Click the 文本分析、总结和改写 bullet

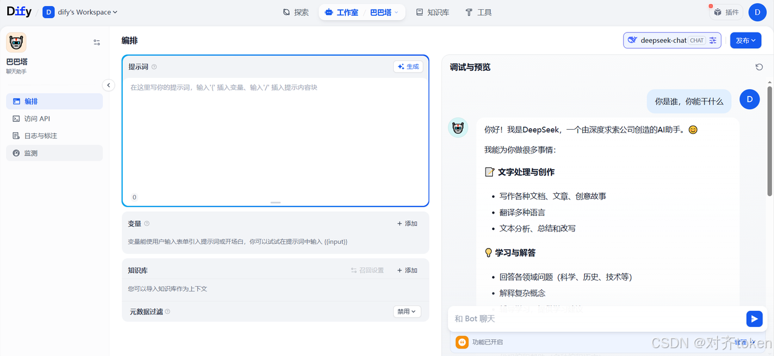538,229
